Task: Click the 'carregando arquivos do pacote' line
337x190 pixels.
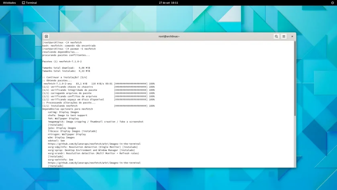Action: 98,93
